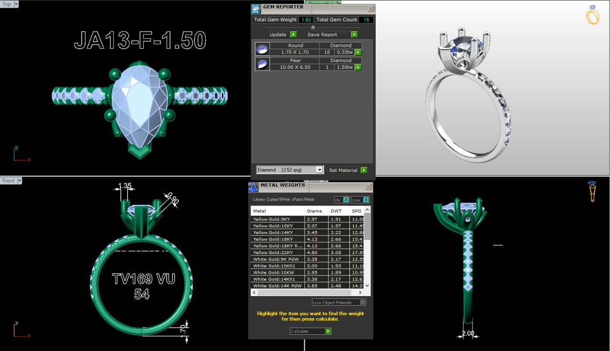Open the Front viewport dropdown arrow

(x=19, y=181)
